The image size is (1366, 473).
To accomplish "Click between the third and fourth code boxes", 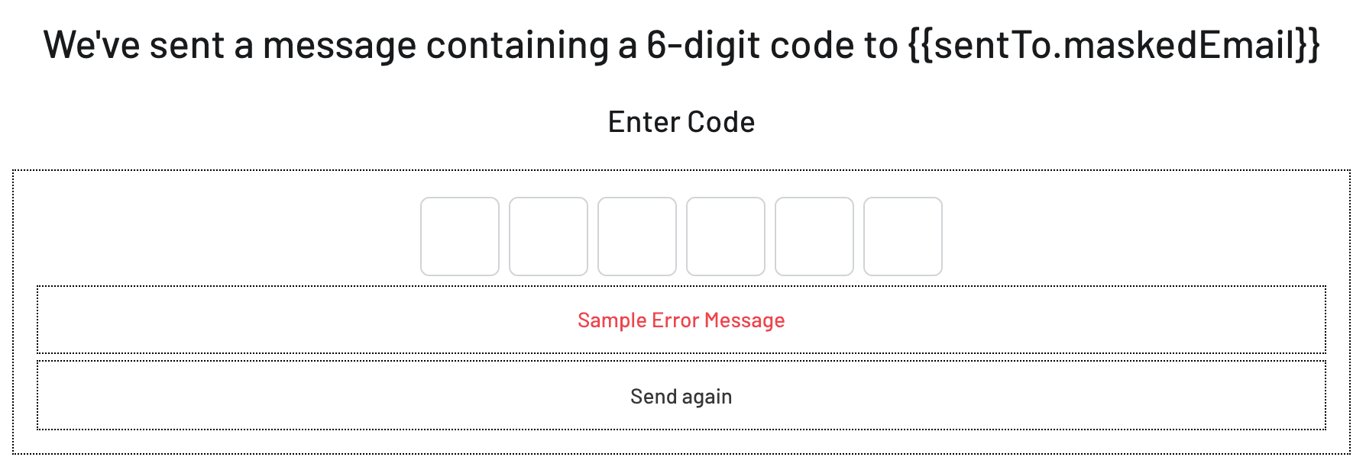I will tap(681, 236).
